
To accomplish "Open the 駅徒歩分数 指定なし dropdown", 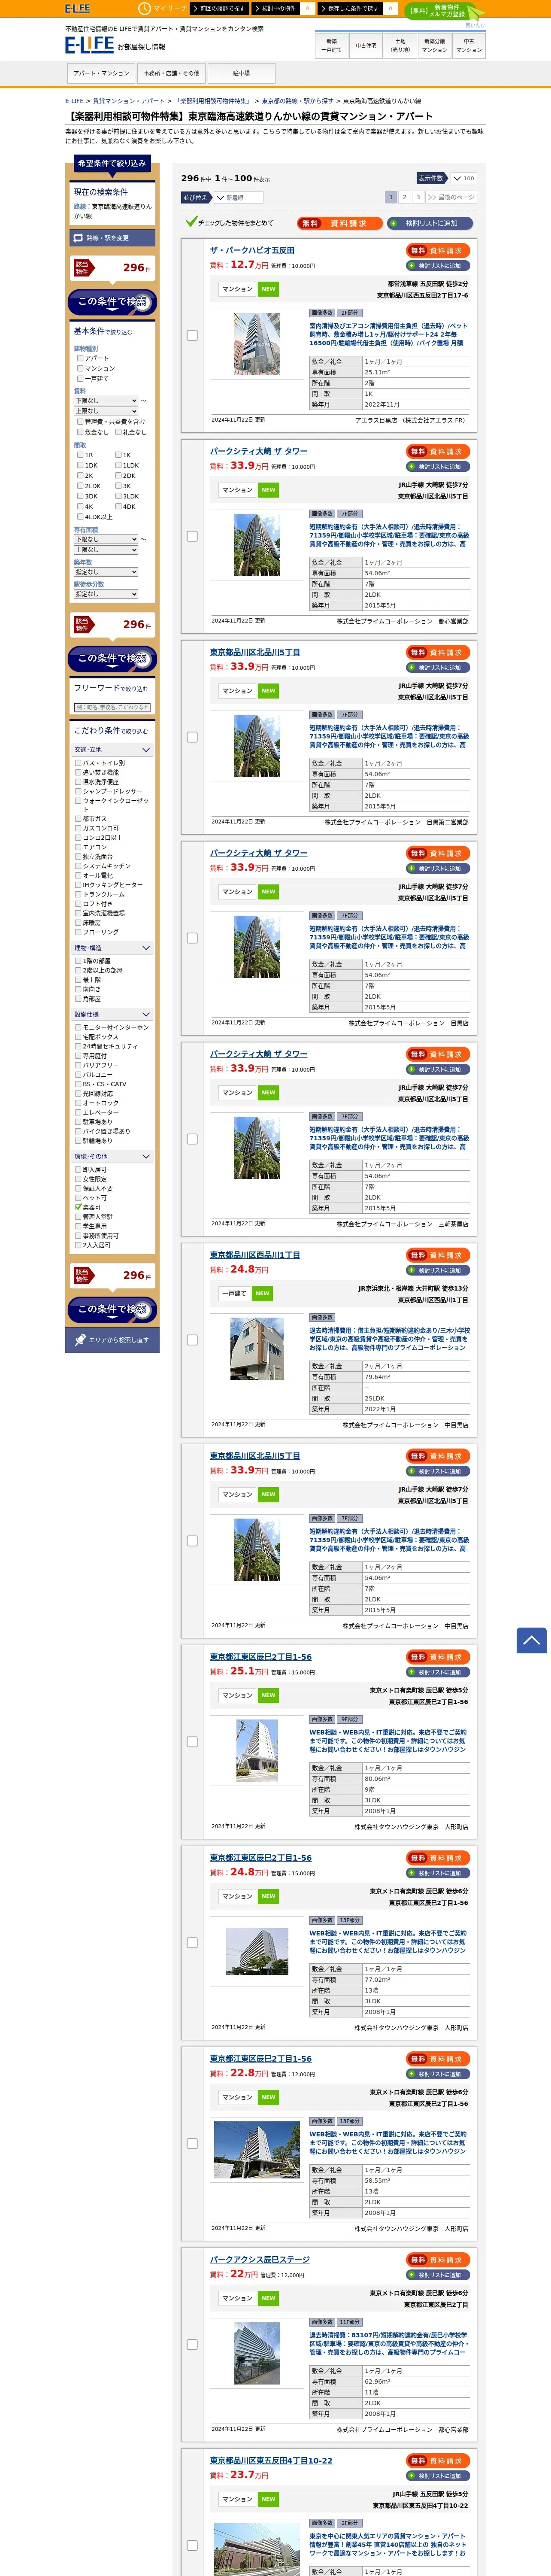I will pyautogui.click(x=106, y=594).
